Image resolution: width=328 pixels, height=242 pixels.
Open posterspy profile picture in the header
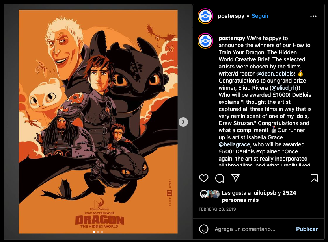pyautogui.click(x=205, y=16)
